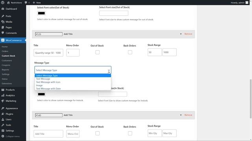Click the Media sidebar icon

(x=3, y=22)
